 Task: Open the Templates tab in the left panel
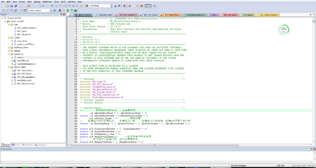[41, 145]
